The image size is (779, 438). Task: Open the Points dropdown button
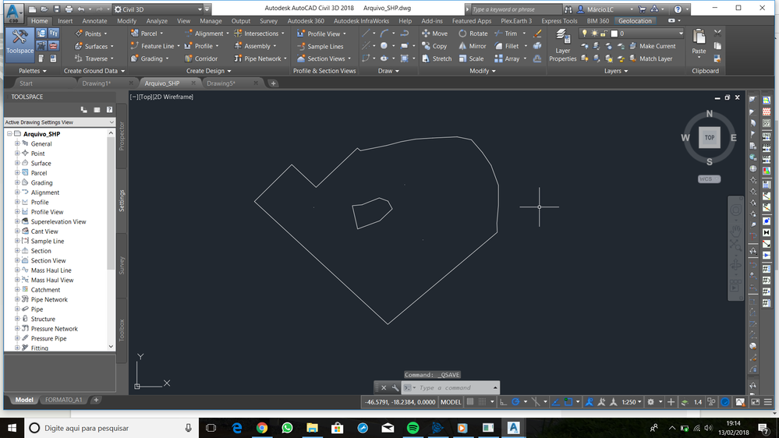coord(91,34)
